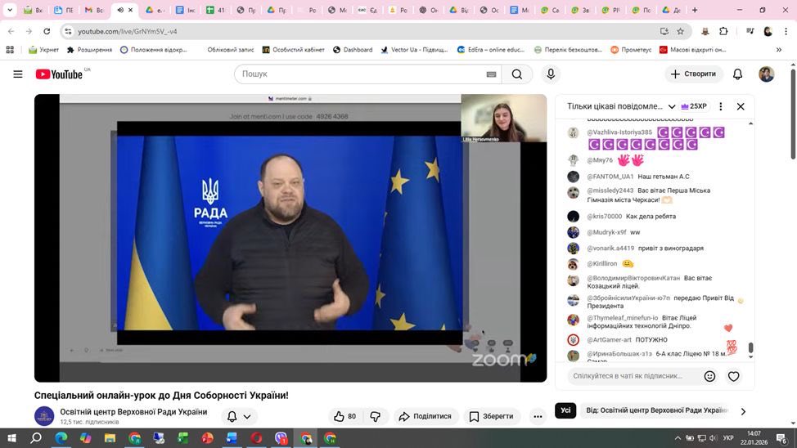
Task: Open tab search dropdown arrow
Action: click(x=10, y=10)
